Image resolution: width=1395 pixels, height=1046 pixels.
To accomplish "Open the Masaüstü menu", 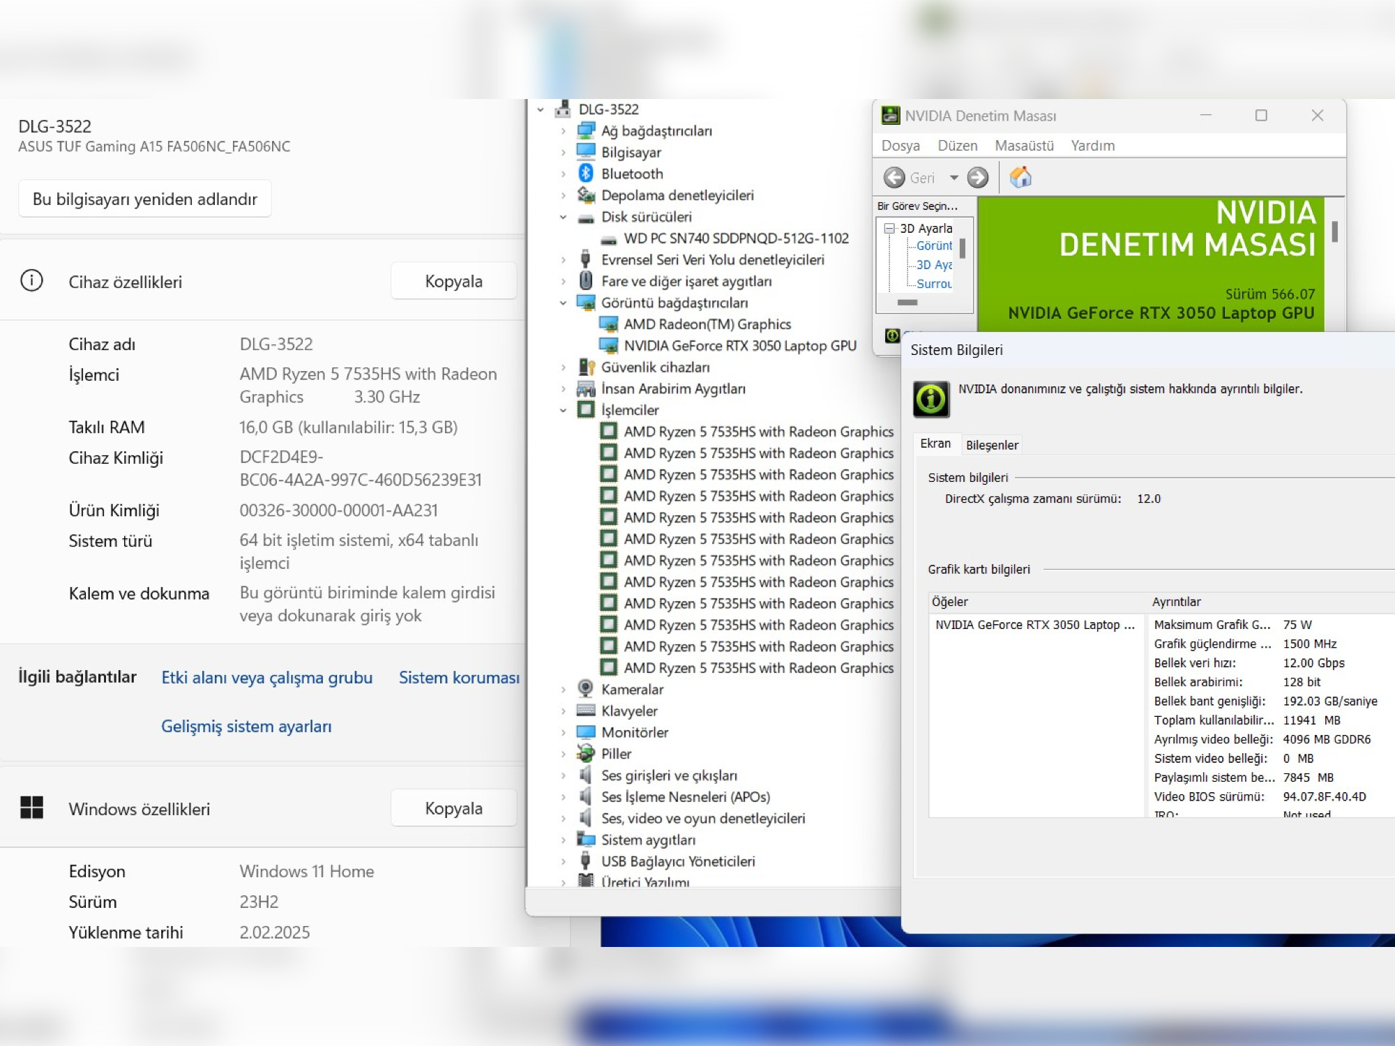I will [1024, 146].
